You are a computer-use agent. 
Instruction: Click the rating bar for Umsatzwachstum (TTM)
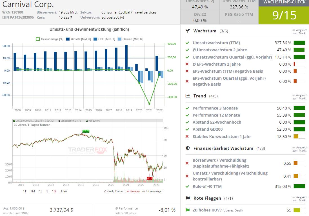(x=299, y=43)
